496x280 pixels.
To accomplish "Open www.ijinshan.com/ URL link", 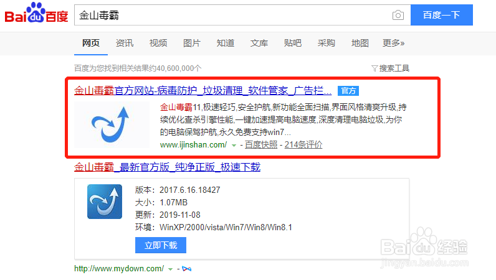I will click(x=193, y=145).
